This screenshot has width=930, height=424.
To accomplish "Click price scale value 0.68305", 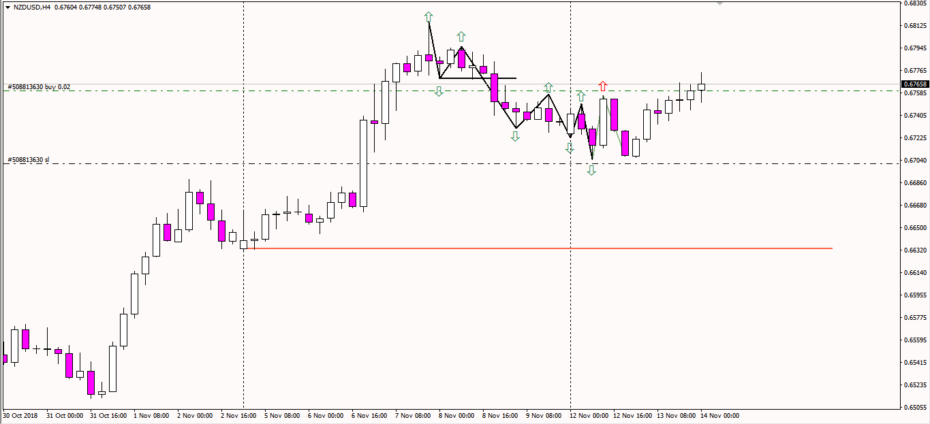I will pyautogui.click(x=916, y=3).
